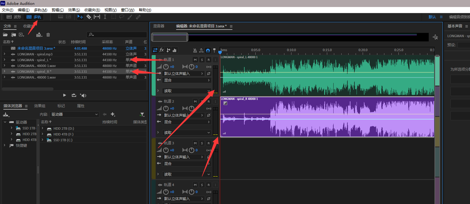Expand 快捷键 tree node
The width and height of the screenshot is (470, 204).
coord(4,146)
